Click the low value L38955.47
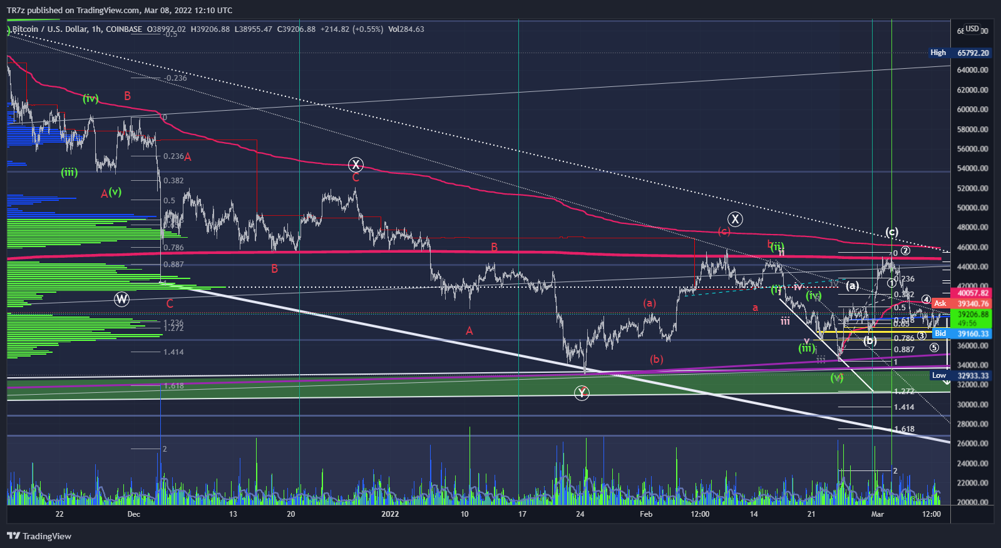 254,29
